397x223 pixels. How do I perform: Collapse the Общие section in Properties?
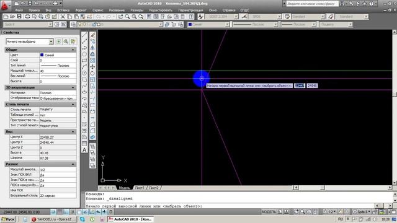pos(73,50)
